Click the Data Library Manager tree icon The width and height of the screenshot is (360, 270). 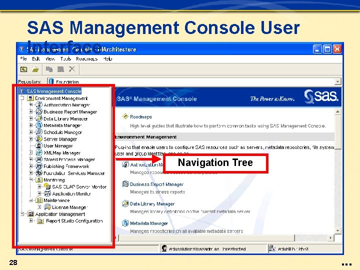click(x=39, y=118)
